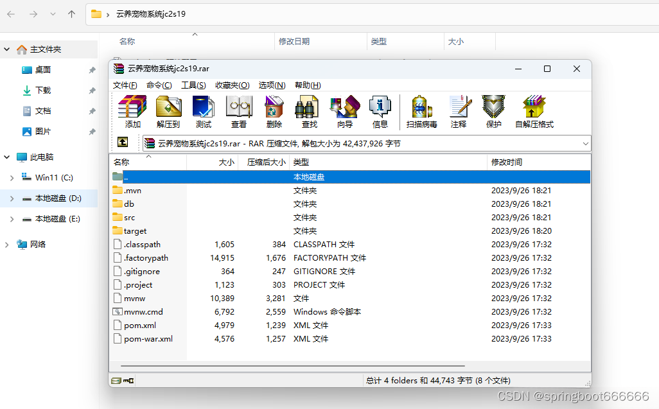Click the pin icon beside 图片
Viewport: 659px width, 409px height.
tap(92, 132)
